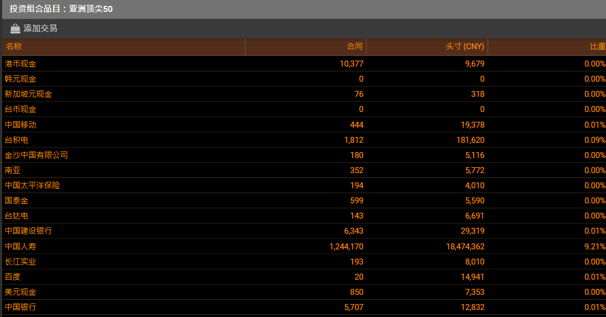Image resolution: width=606 pixels, height=317 pixels.
Task: Click the position value 8,010
Action: tap(475, 261)
